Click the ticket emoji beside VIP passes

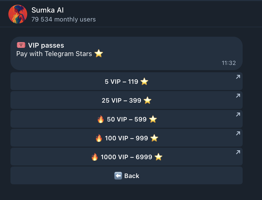(x=21, y=45)
